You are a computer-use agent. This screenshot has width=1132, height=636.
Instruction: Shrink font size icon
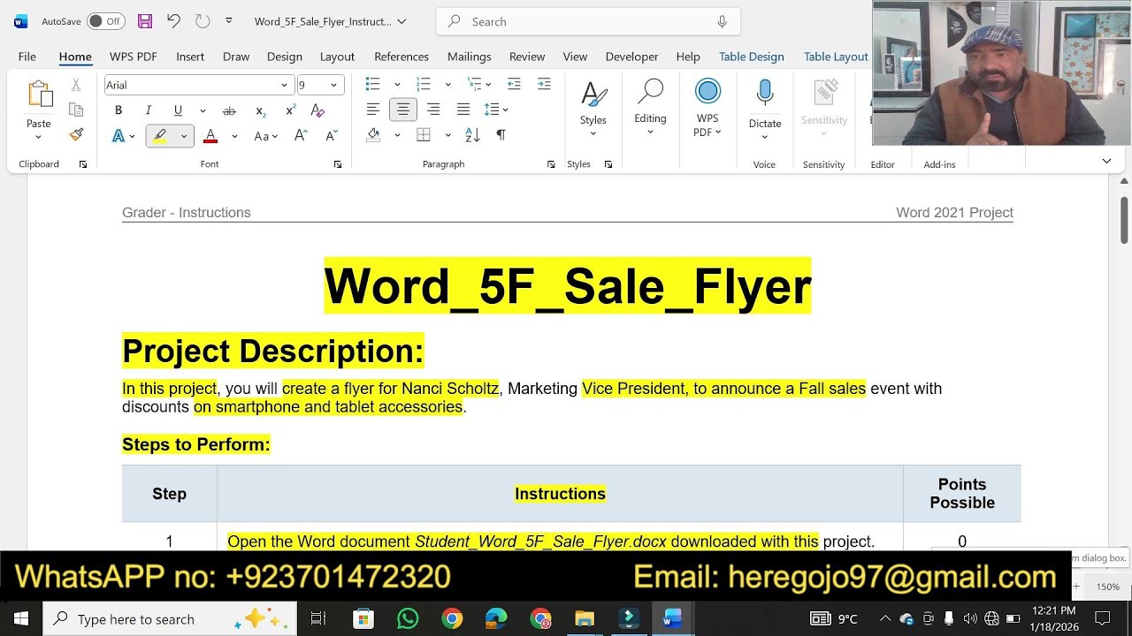(332, 136)
